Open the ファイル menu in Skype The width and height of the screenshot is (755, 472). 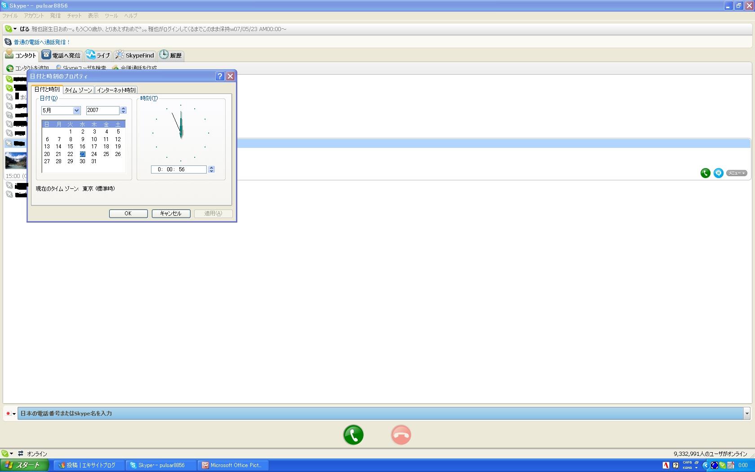tap(10, 16)
